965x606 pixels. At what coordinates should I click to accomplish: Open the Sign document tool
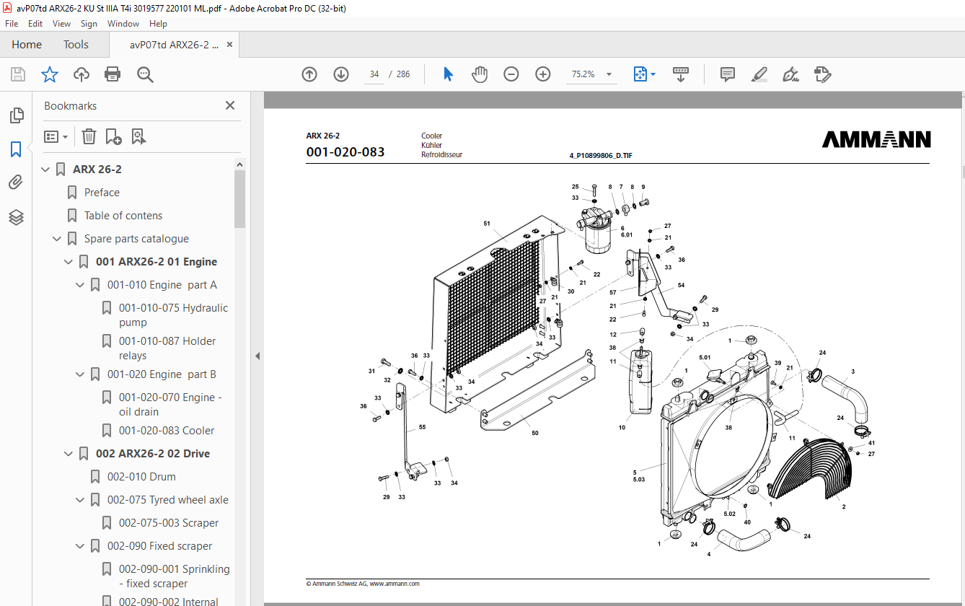pyautogui.click(x=790, y=74)
